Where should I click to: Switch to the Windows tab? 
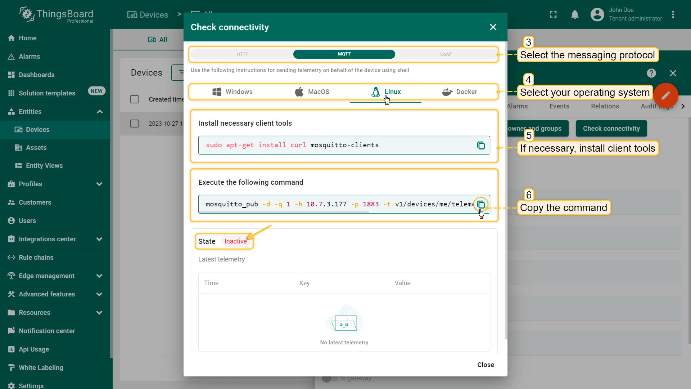(x=232, y=92)
